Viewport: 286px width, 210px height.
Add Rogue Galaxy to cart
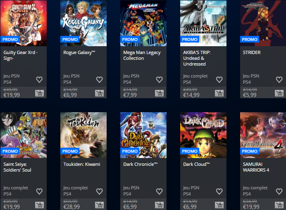pyautogui.click(x=100, y=93)
